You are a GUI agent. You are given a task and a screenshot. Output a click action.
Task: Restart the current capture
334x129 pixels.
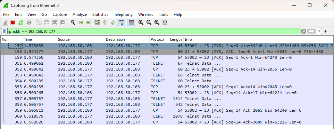pyautogui.click(x=21, y=22)
